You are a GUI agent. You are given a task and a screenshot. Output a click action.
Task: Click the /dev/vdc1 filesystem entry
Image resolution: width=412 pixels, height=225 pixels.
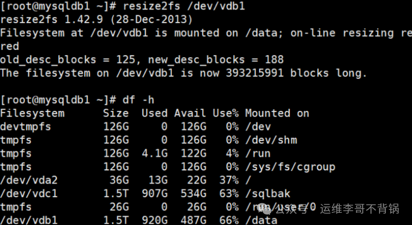pyautogui.click(x=29, y=194)
